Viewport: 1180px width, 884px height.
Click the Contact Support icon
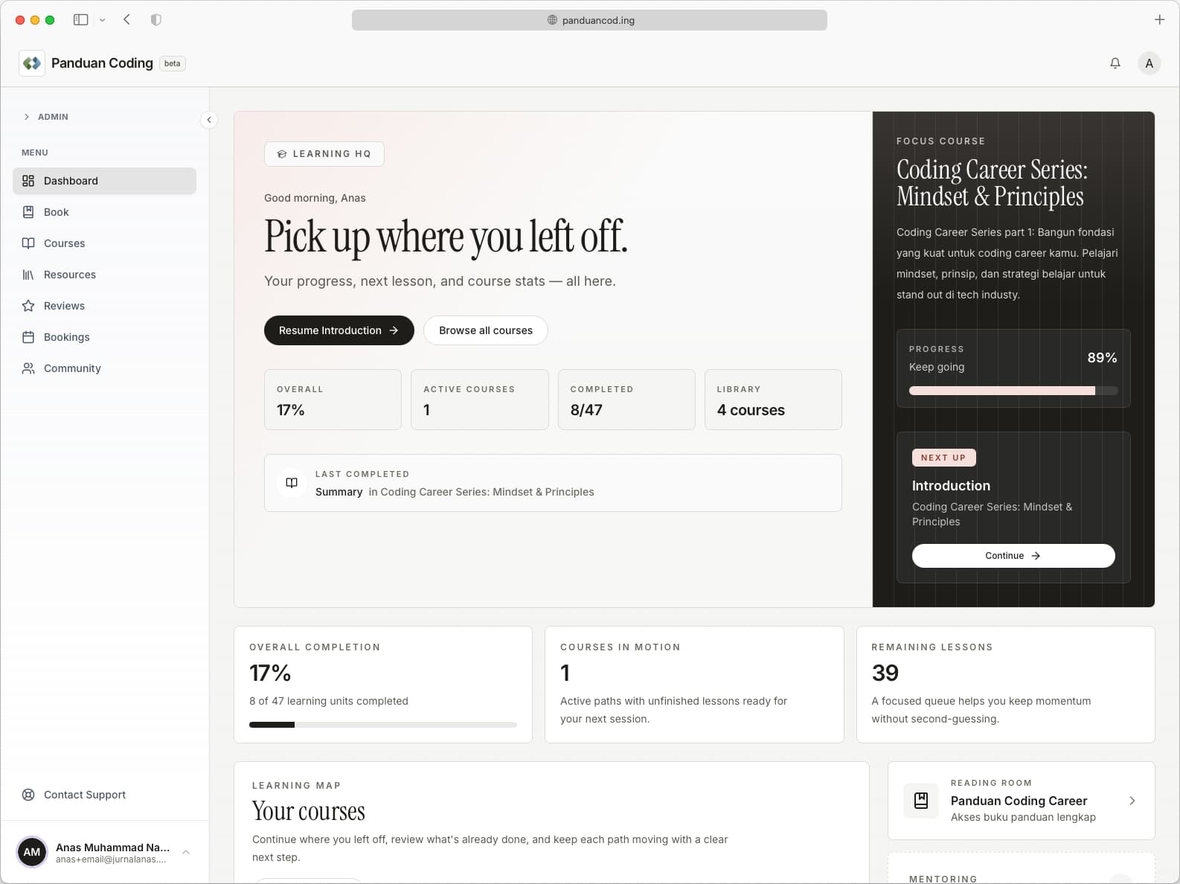28,795
